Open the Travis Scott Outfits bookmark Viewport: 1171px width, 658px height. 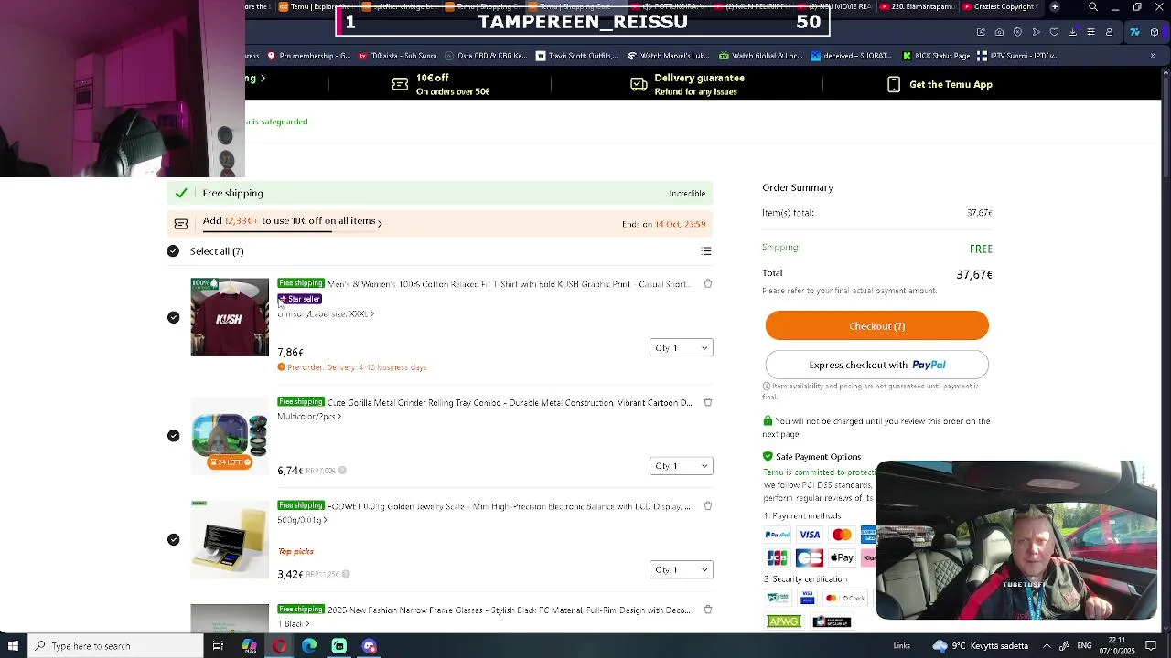point(576,56)
